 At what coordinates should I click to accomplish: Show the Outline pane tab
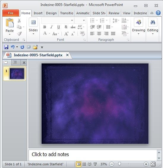15,62
